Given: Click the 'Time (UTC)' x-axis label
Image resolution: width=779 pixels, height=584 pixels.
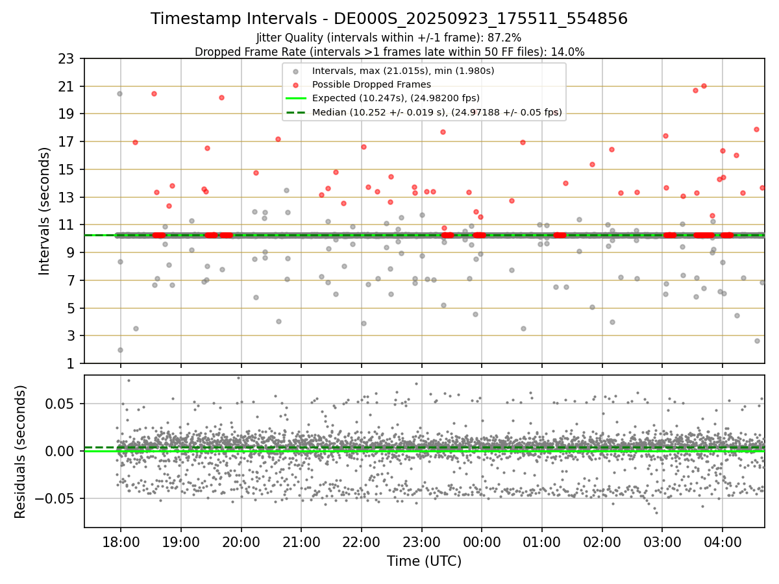Looking at the screenshot, I should tap(424, 561).
